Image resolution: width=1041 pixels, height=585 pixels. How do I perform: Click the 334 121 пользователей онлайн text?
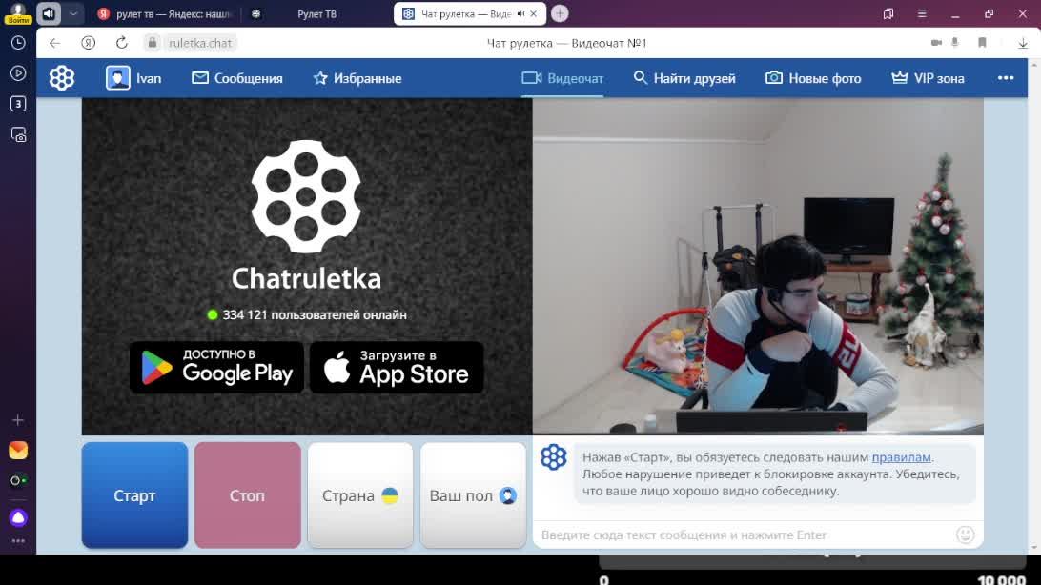314,315
